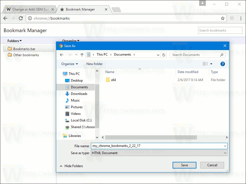
Task: Click New folder in the dialog toolbar
Action: (94, 64)
